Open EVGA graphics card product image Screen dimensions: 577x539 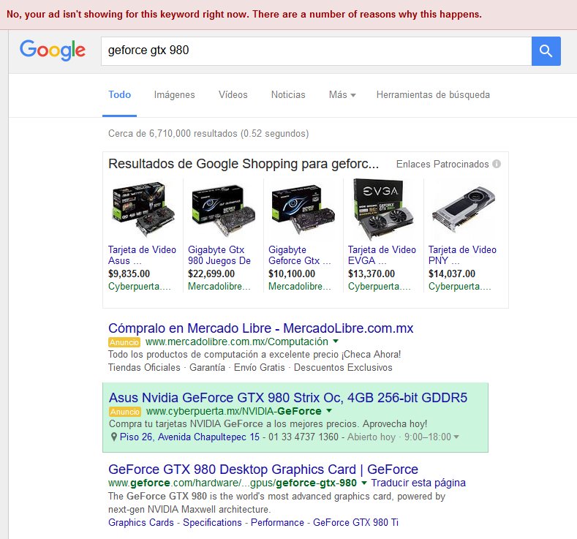tap(382, 208)
